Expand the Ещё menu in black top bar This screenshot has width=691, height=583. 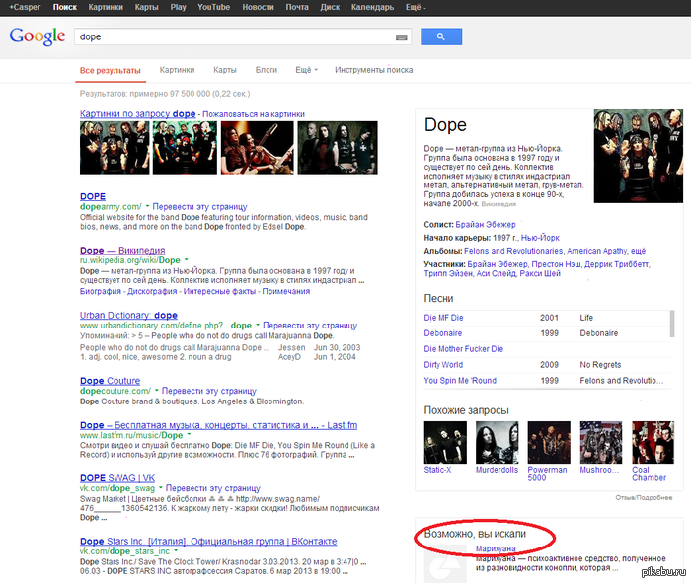[416, 8]
